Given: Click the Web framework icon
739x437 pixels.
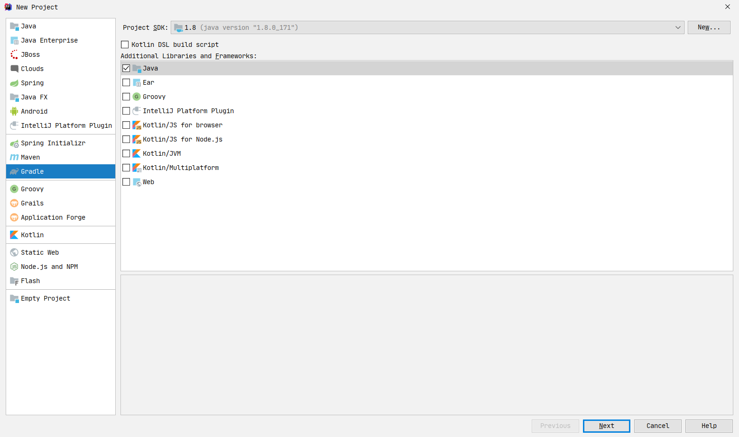Looking at the screenshot, I should click(x=137, y=182).
